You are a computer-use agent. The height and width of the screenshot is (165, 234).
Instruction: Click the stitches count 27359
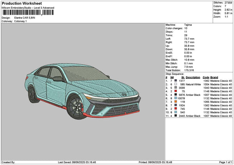coord(227,4)
